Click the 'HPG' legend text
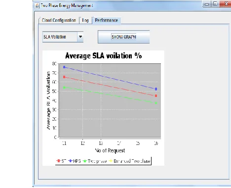This screenshot has height=188, width=231. (x=77, y=161)
